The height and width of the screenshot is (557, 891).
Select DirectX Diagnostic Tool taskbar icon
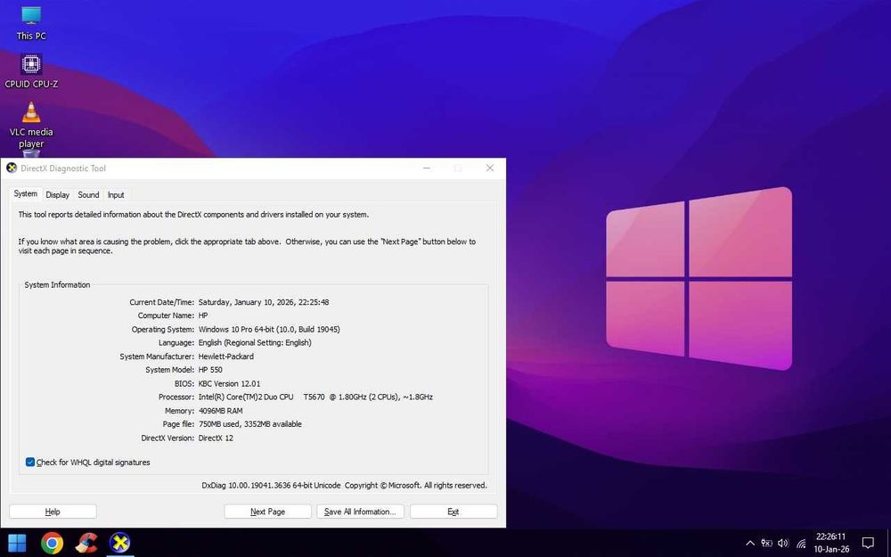point(120,543)
